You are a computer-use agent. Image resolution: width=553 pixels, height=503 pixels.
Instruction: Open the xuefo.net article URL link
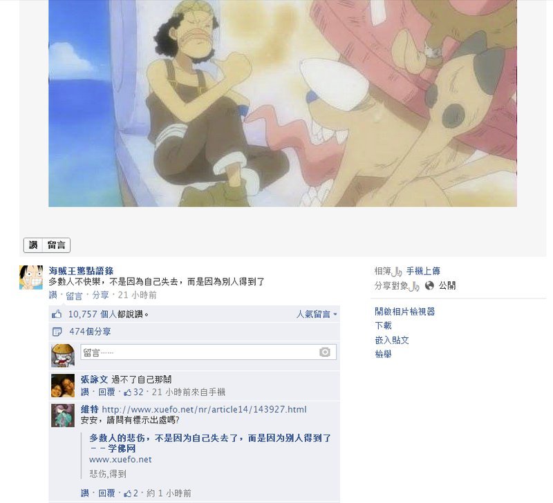tap(204, 410)
